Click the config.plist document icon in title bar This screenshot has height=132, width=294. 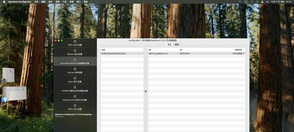tap(127, 40)
